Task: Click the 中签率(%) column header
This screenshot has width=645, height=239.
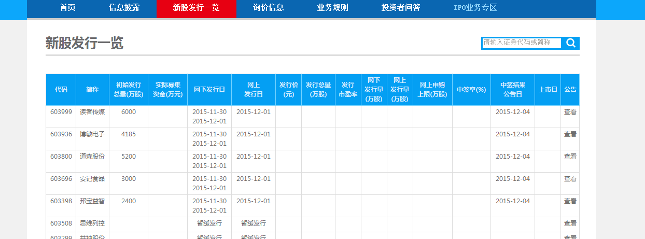Action: [x=471, y=90]
